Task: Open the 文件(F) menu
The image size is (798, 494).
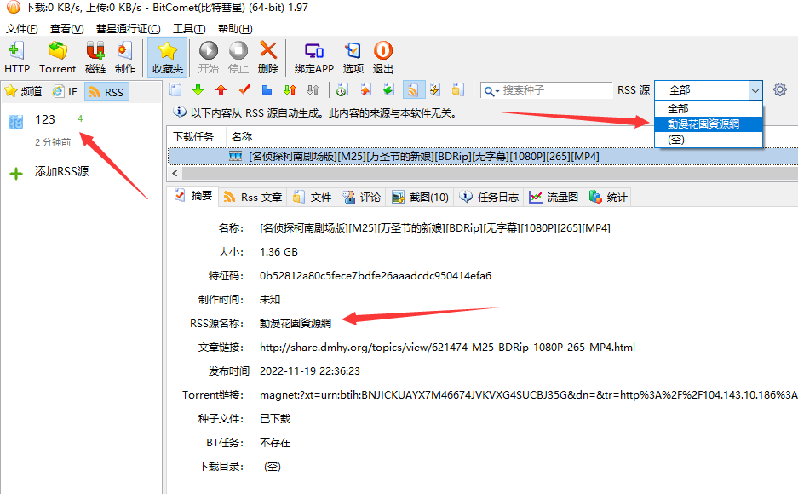Action: point(22,28)
